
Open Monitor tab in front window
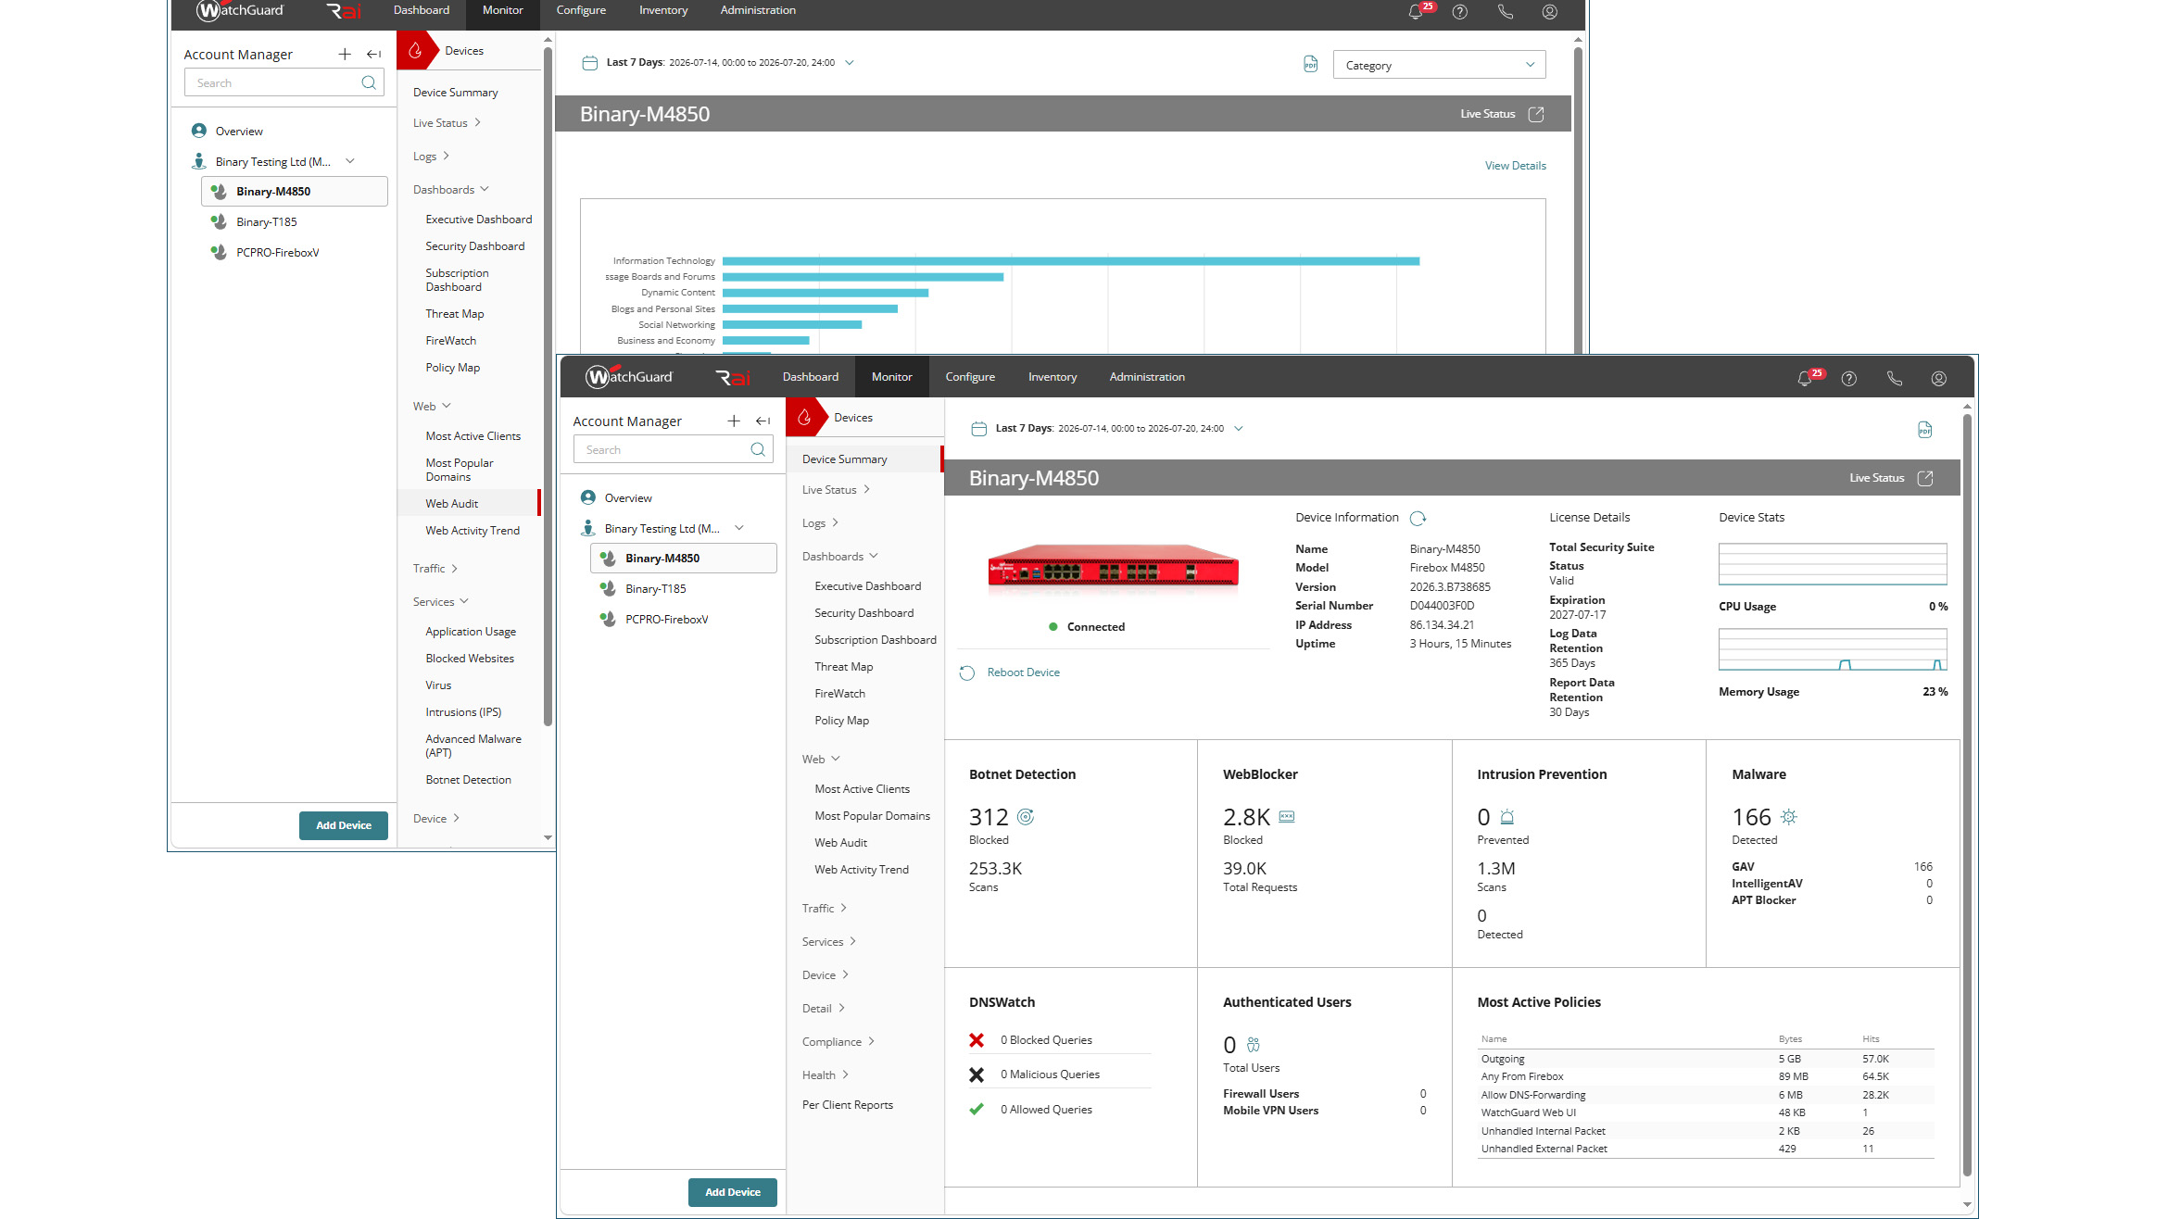(x=892, y=377)
